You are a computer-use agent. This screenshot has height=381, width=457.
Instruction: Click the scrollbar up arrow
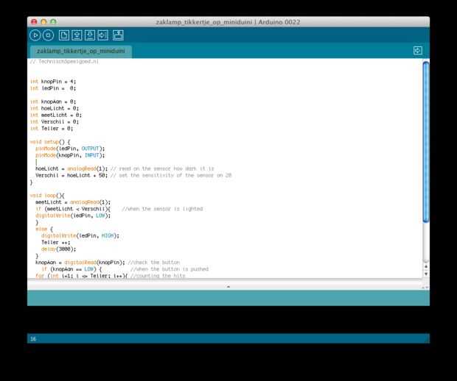(x=426, y=266)
